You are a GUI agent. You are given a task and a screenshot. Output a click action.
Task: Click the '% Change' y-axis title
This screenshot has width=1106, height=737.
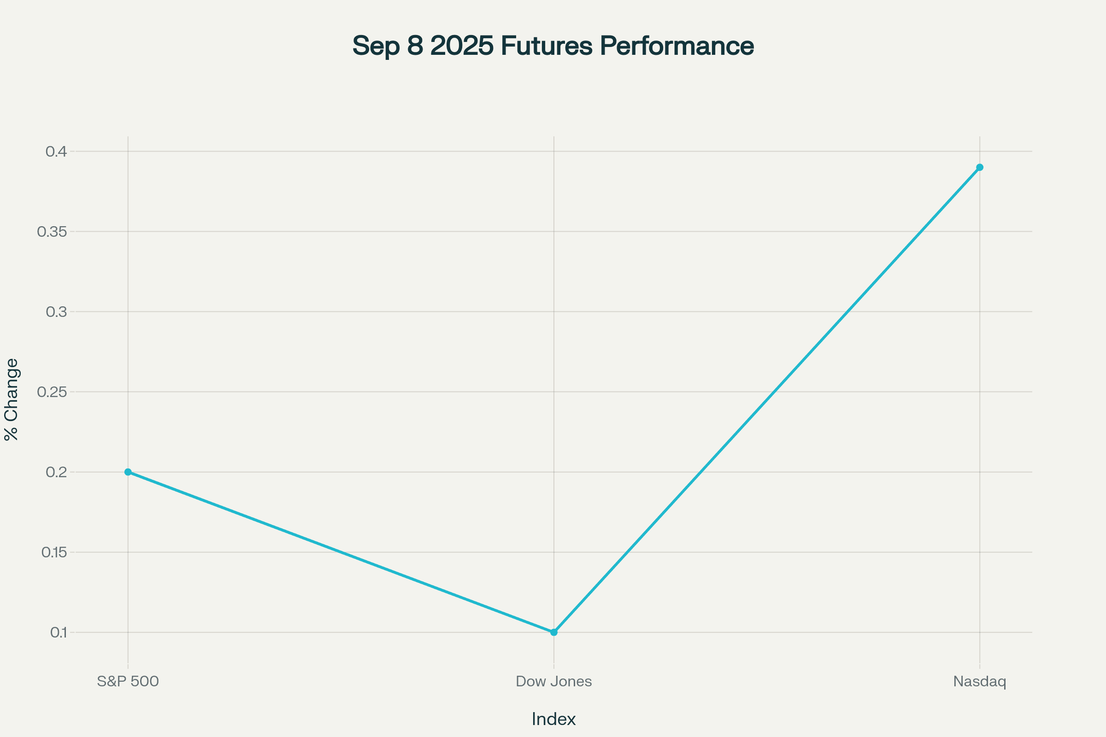(11, 399)
